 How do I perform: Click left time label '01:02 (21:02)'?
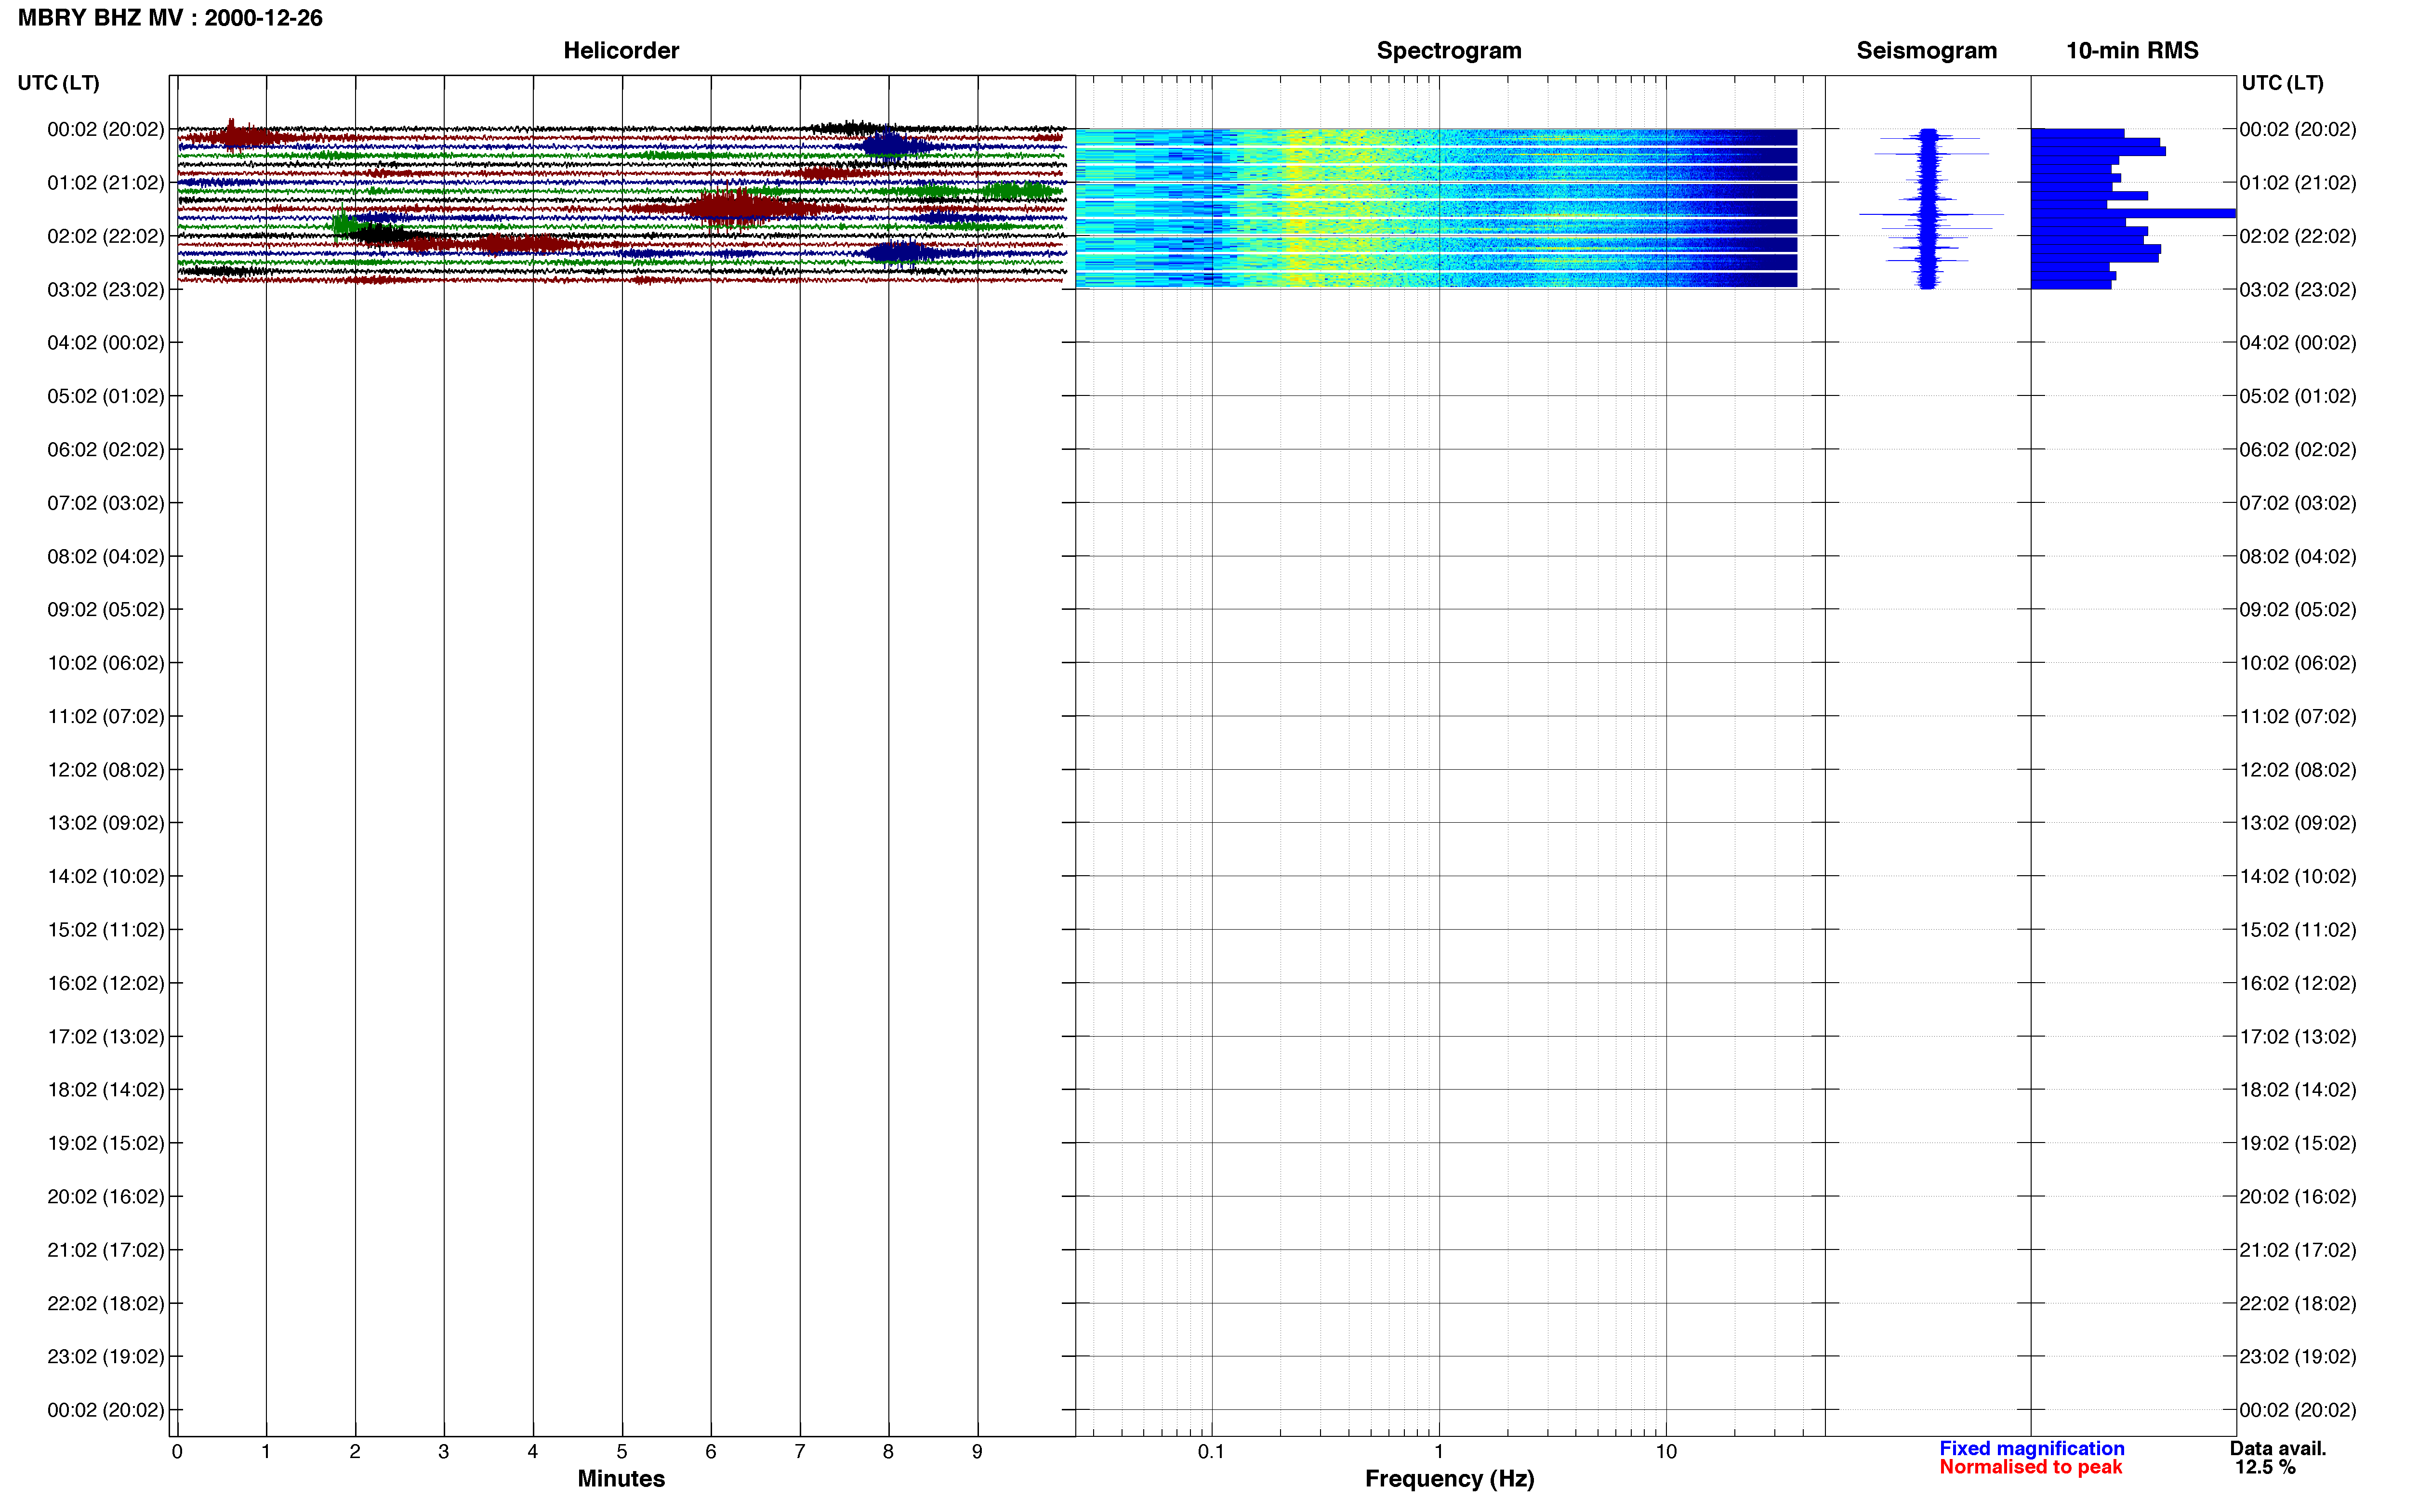(x=106, y=183)
